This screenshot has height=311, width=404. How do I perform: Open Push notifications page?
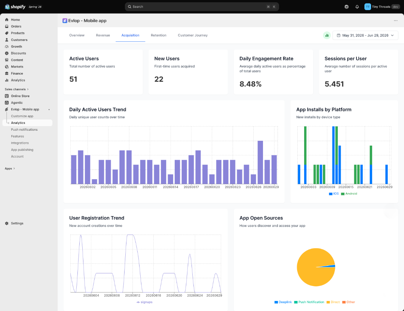24,130
